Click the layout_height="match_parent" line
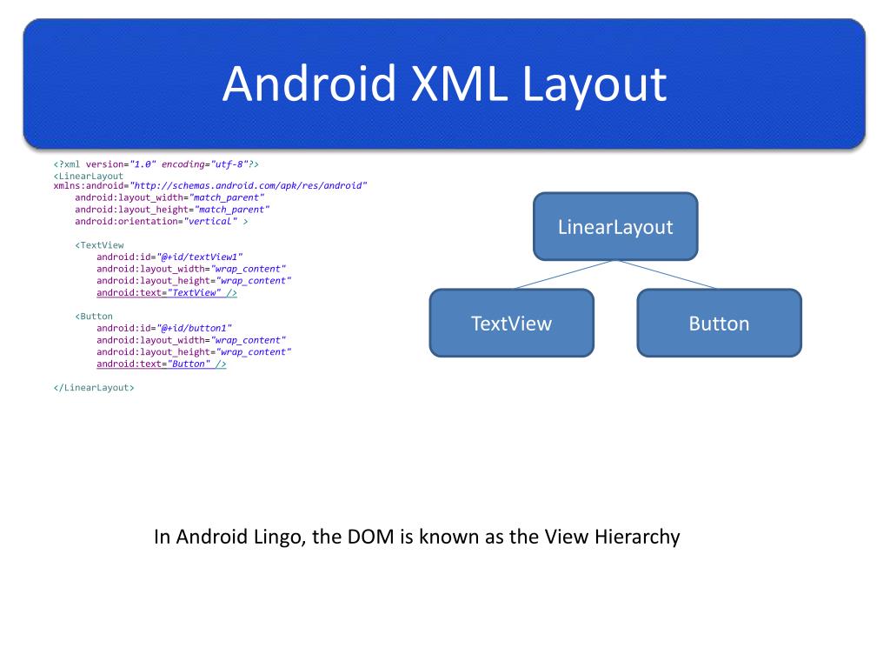890x668 pixels. click(x=172, y=210)
